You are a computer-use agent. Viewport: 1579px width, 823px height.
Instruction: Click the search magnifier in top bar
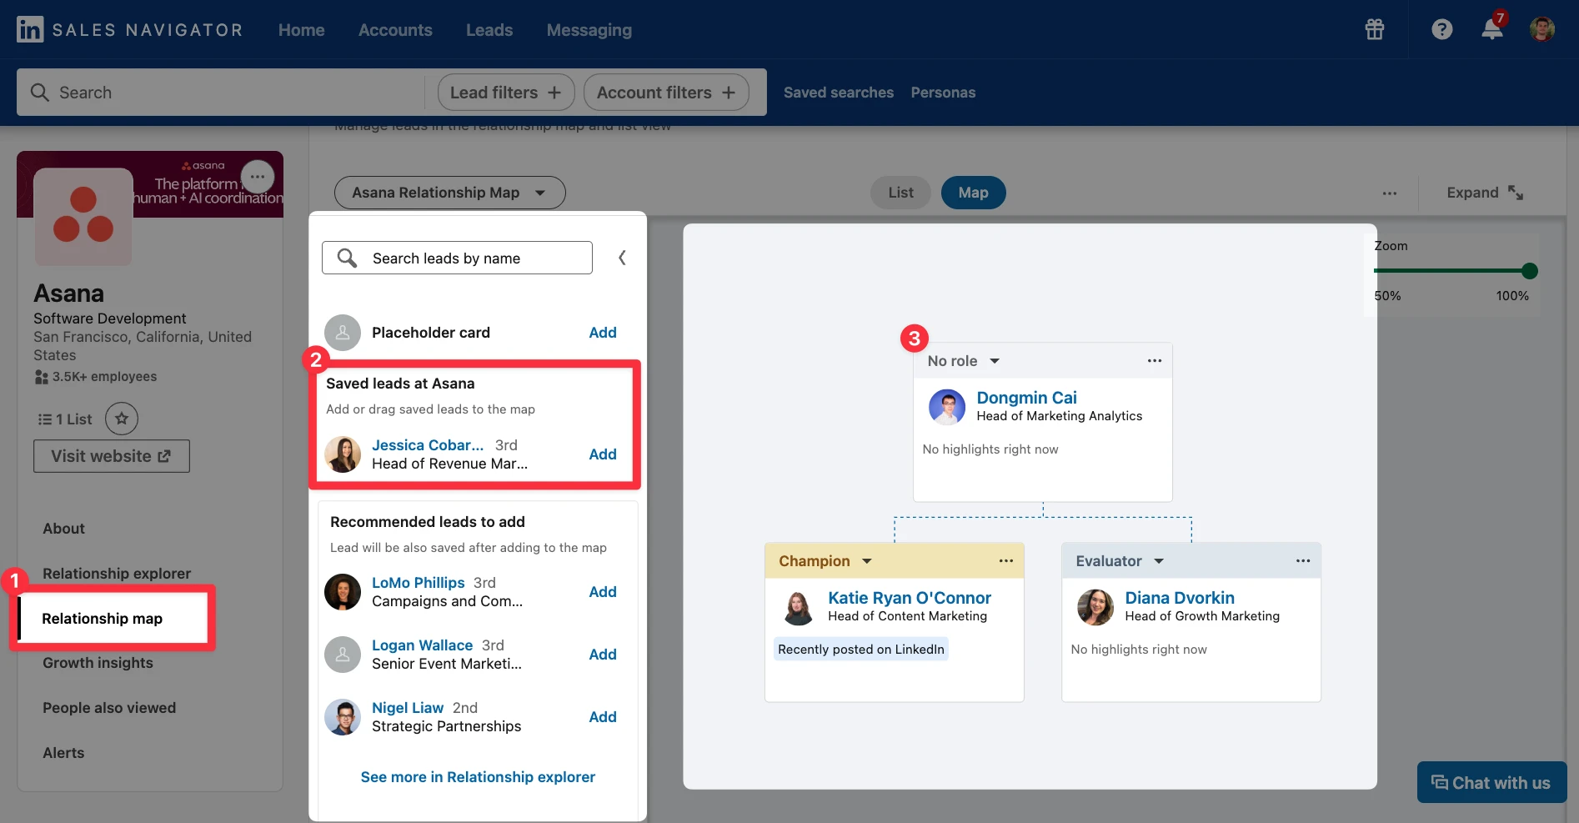coord(39,93)
